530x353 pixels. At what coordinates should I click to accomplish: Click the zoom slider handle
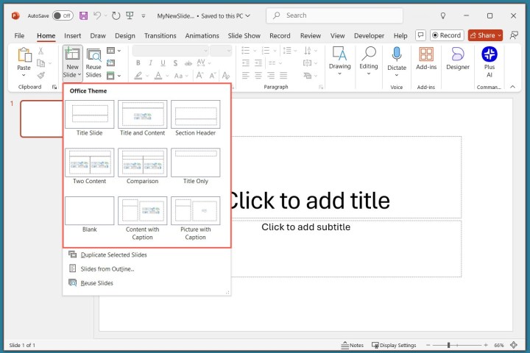tap(448, 345)
